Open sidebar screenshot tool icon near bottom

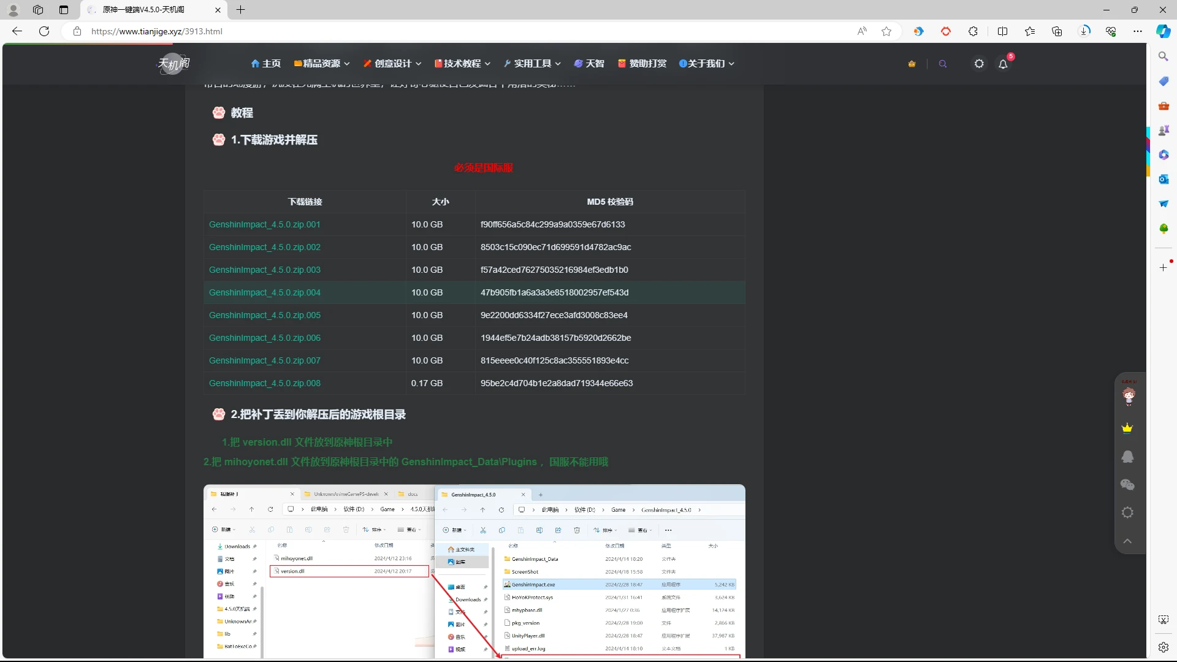(1163, 620)
